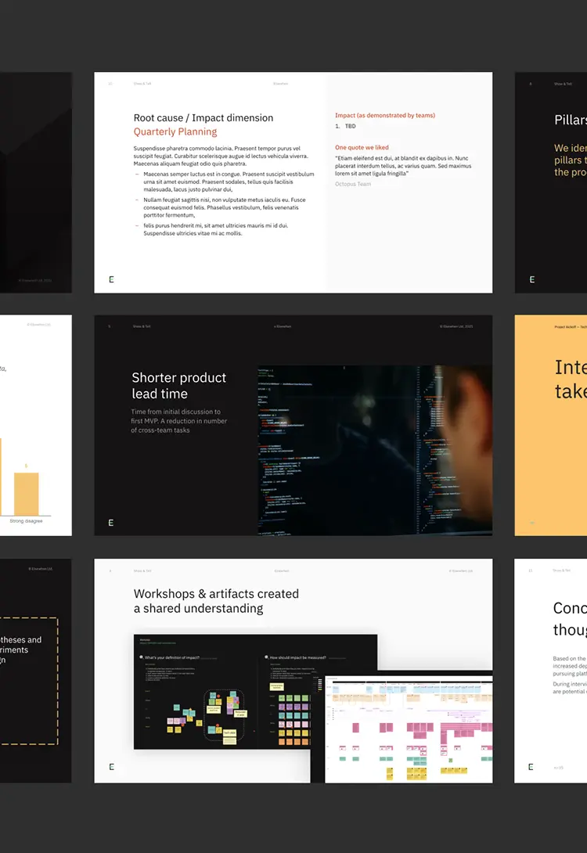Select the Shorter product lead time slide

(x=293, y=426)
